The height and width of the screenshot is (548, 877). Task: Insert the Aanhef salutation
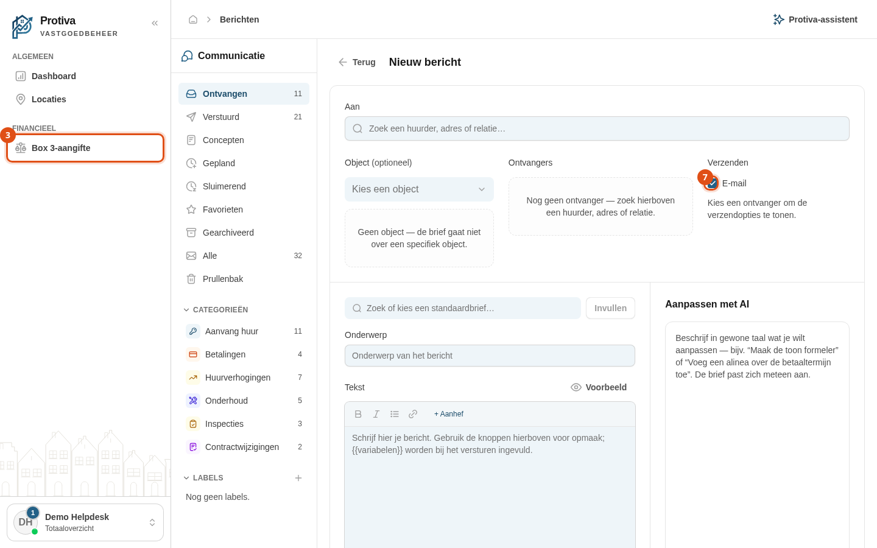click(449, 414)
